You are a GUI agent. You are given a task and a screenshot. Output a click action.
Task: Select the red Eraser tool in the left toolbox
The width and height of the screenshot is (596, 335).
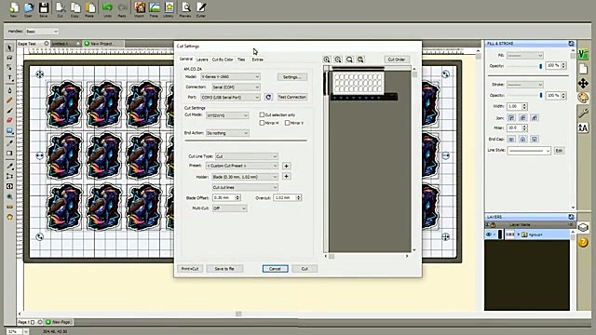click(9, 120)
